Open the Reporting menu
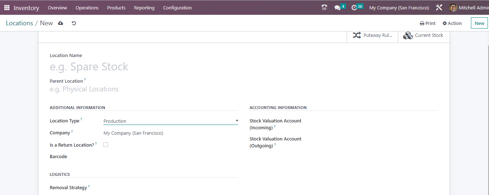Screen dimensions: 489x195 pyautogui.click(x=144, y=8)
